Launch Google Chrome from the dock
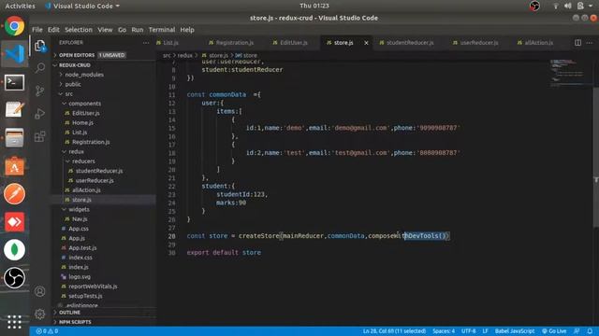The height and width of the screenshot is (336, 599). [15, 26]
